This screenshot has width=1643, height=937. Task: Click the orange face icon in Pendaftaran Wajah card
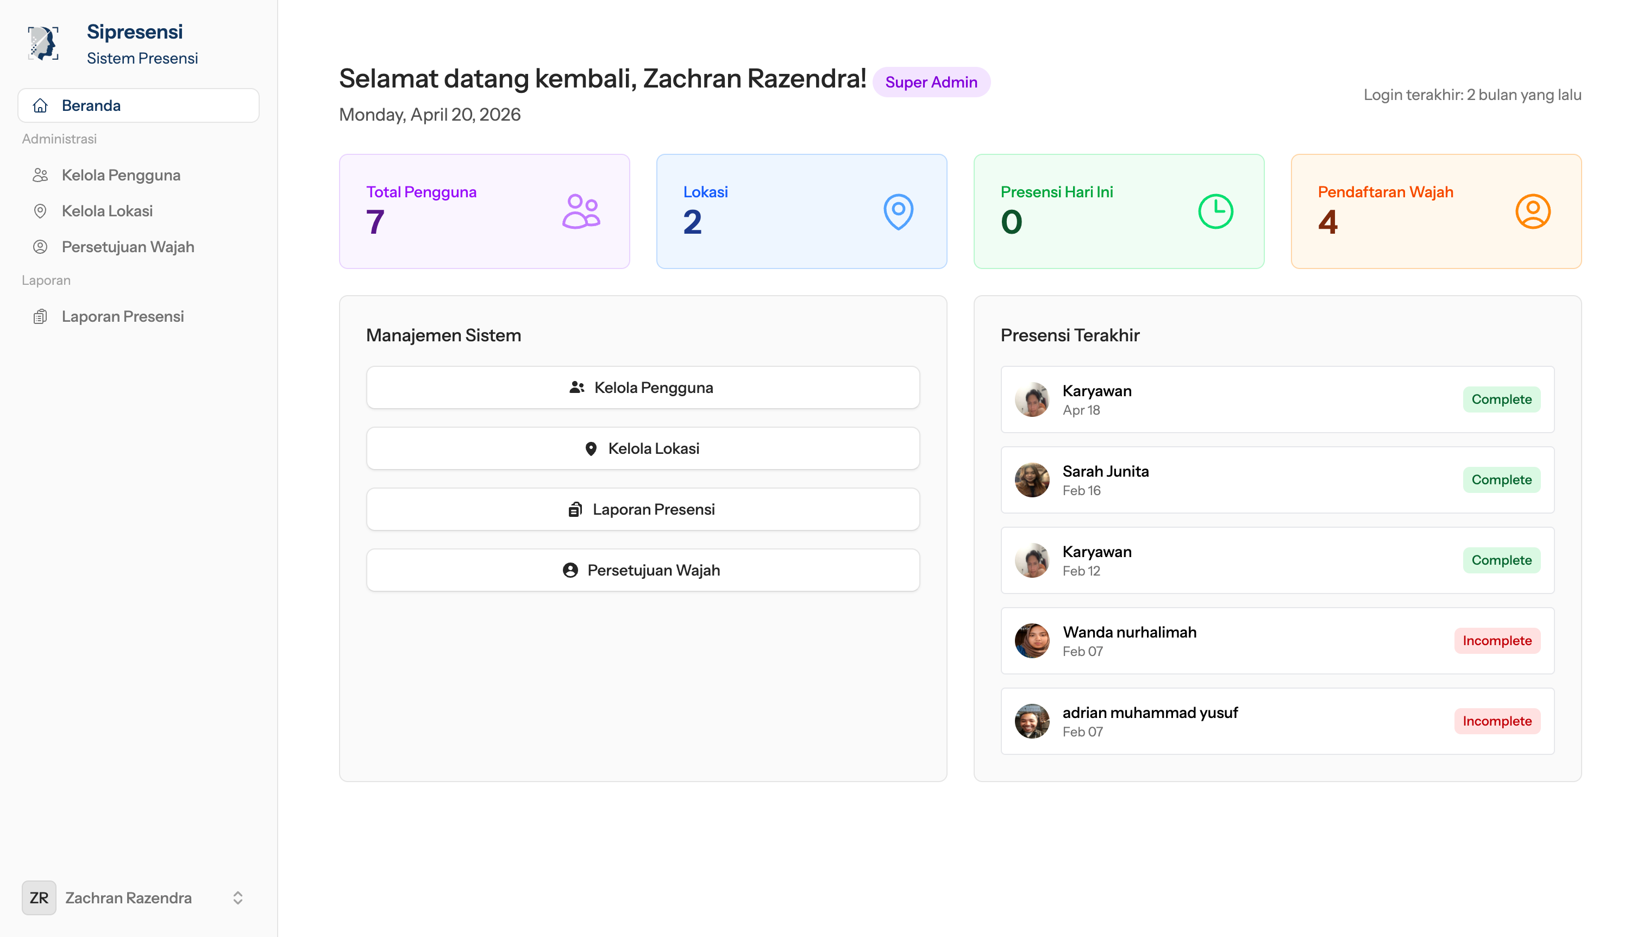tap(1532, 211)
